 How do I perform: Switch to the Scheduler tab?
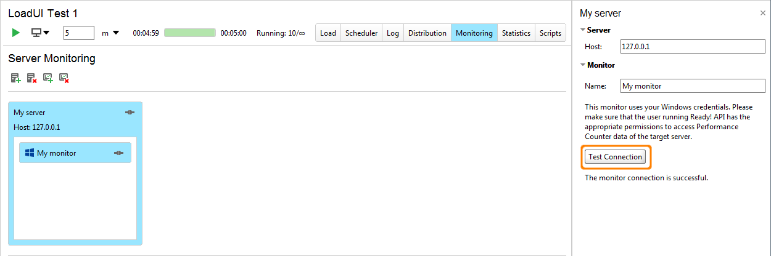point(361,33)
